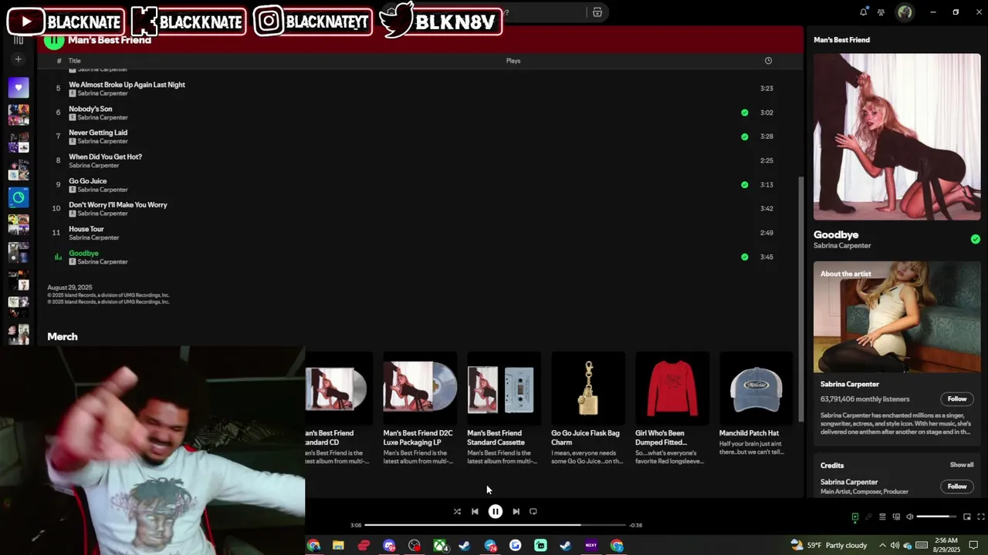Screen dimensions: 988x555
Task: Toggle repeat mode in the player bar
Action: (533, 511)
